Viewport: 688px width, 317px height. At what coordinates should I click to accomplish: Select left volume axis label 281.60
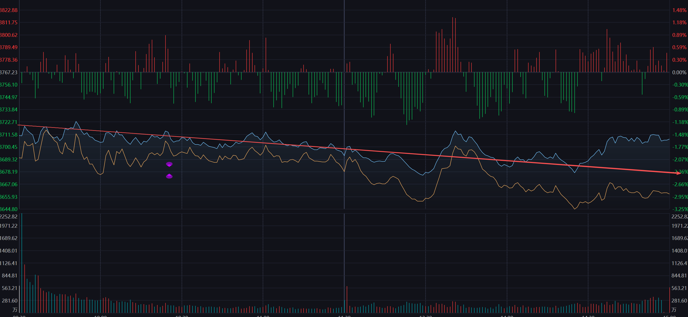(10, 301)
